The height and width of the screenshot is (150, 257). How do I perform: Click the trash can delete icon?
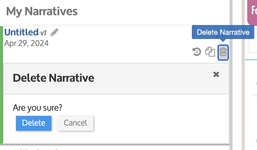point(223,52)
